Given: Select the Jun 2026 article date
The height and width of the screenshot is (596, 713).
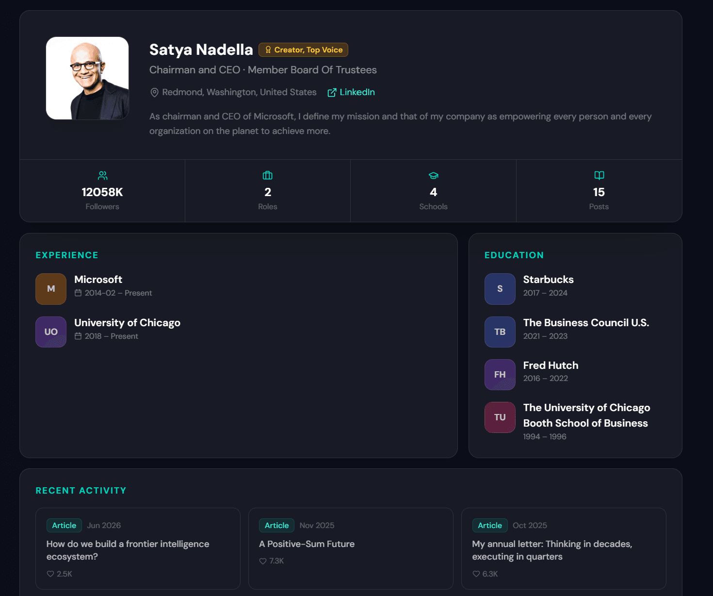Looking at the screenshot, I should 104,526.
